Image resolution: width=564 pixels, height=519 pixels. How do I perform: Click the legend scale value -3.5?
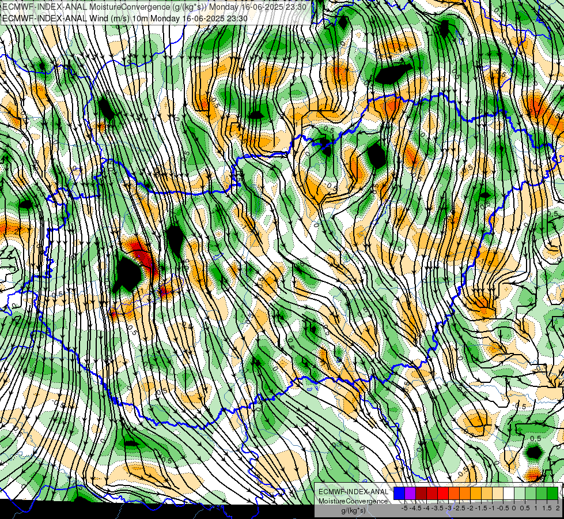[437, 508]
